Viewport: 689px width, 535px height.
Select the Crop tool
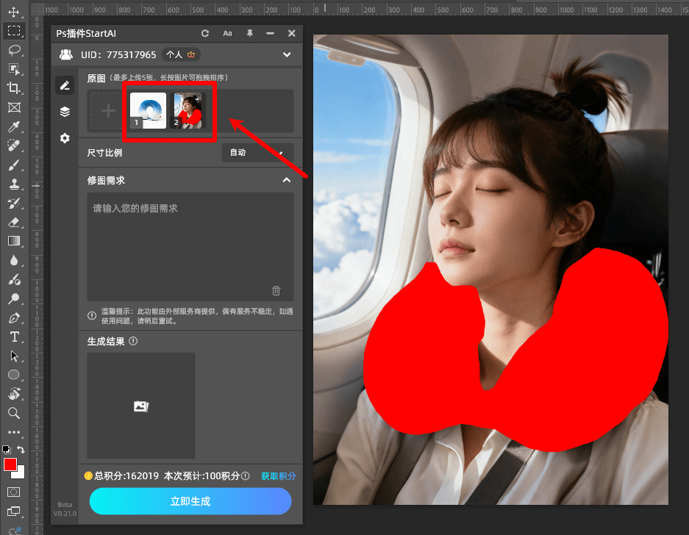15,88
